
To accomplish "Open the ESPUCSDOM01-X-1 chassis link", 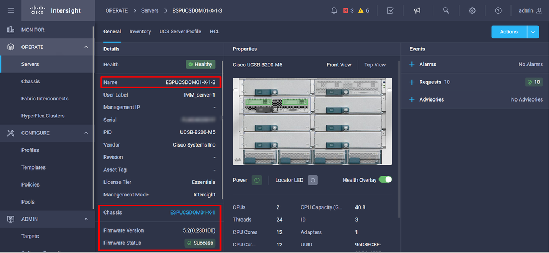I will pyautogui.click(x=193, y=212).
